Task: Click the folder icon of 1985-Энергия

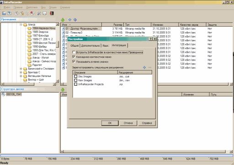Action: pos(29,32)
